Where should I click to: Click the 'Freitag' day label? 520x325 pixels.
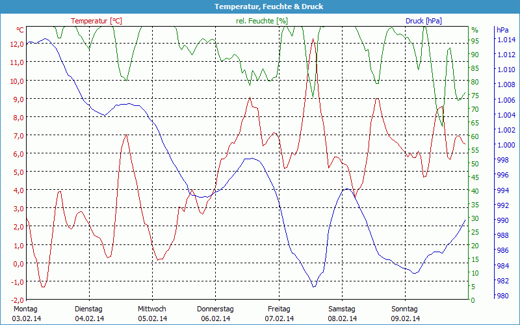[279, 309]
